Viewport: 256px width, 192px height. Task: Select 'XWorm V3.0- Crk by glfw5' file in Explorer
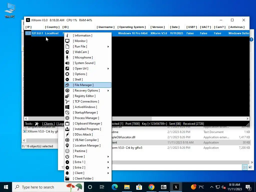[128, 148]
